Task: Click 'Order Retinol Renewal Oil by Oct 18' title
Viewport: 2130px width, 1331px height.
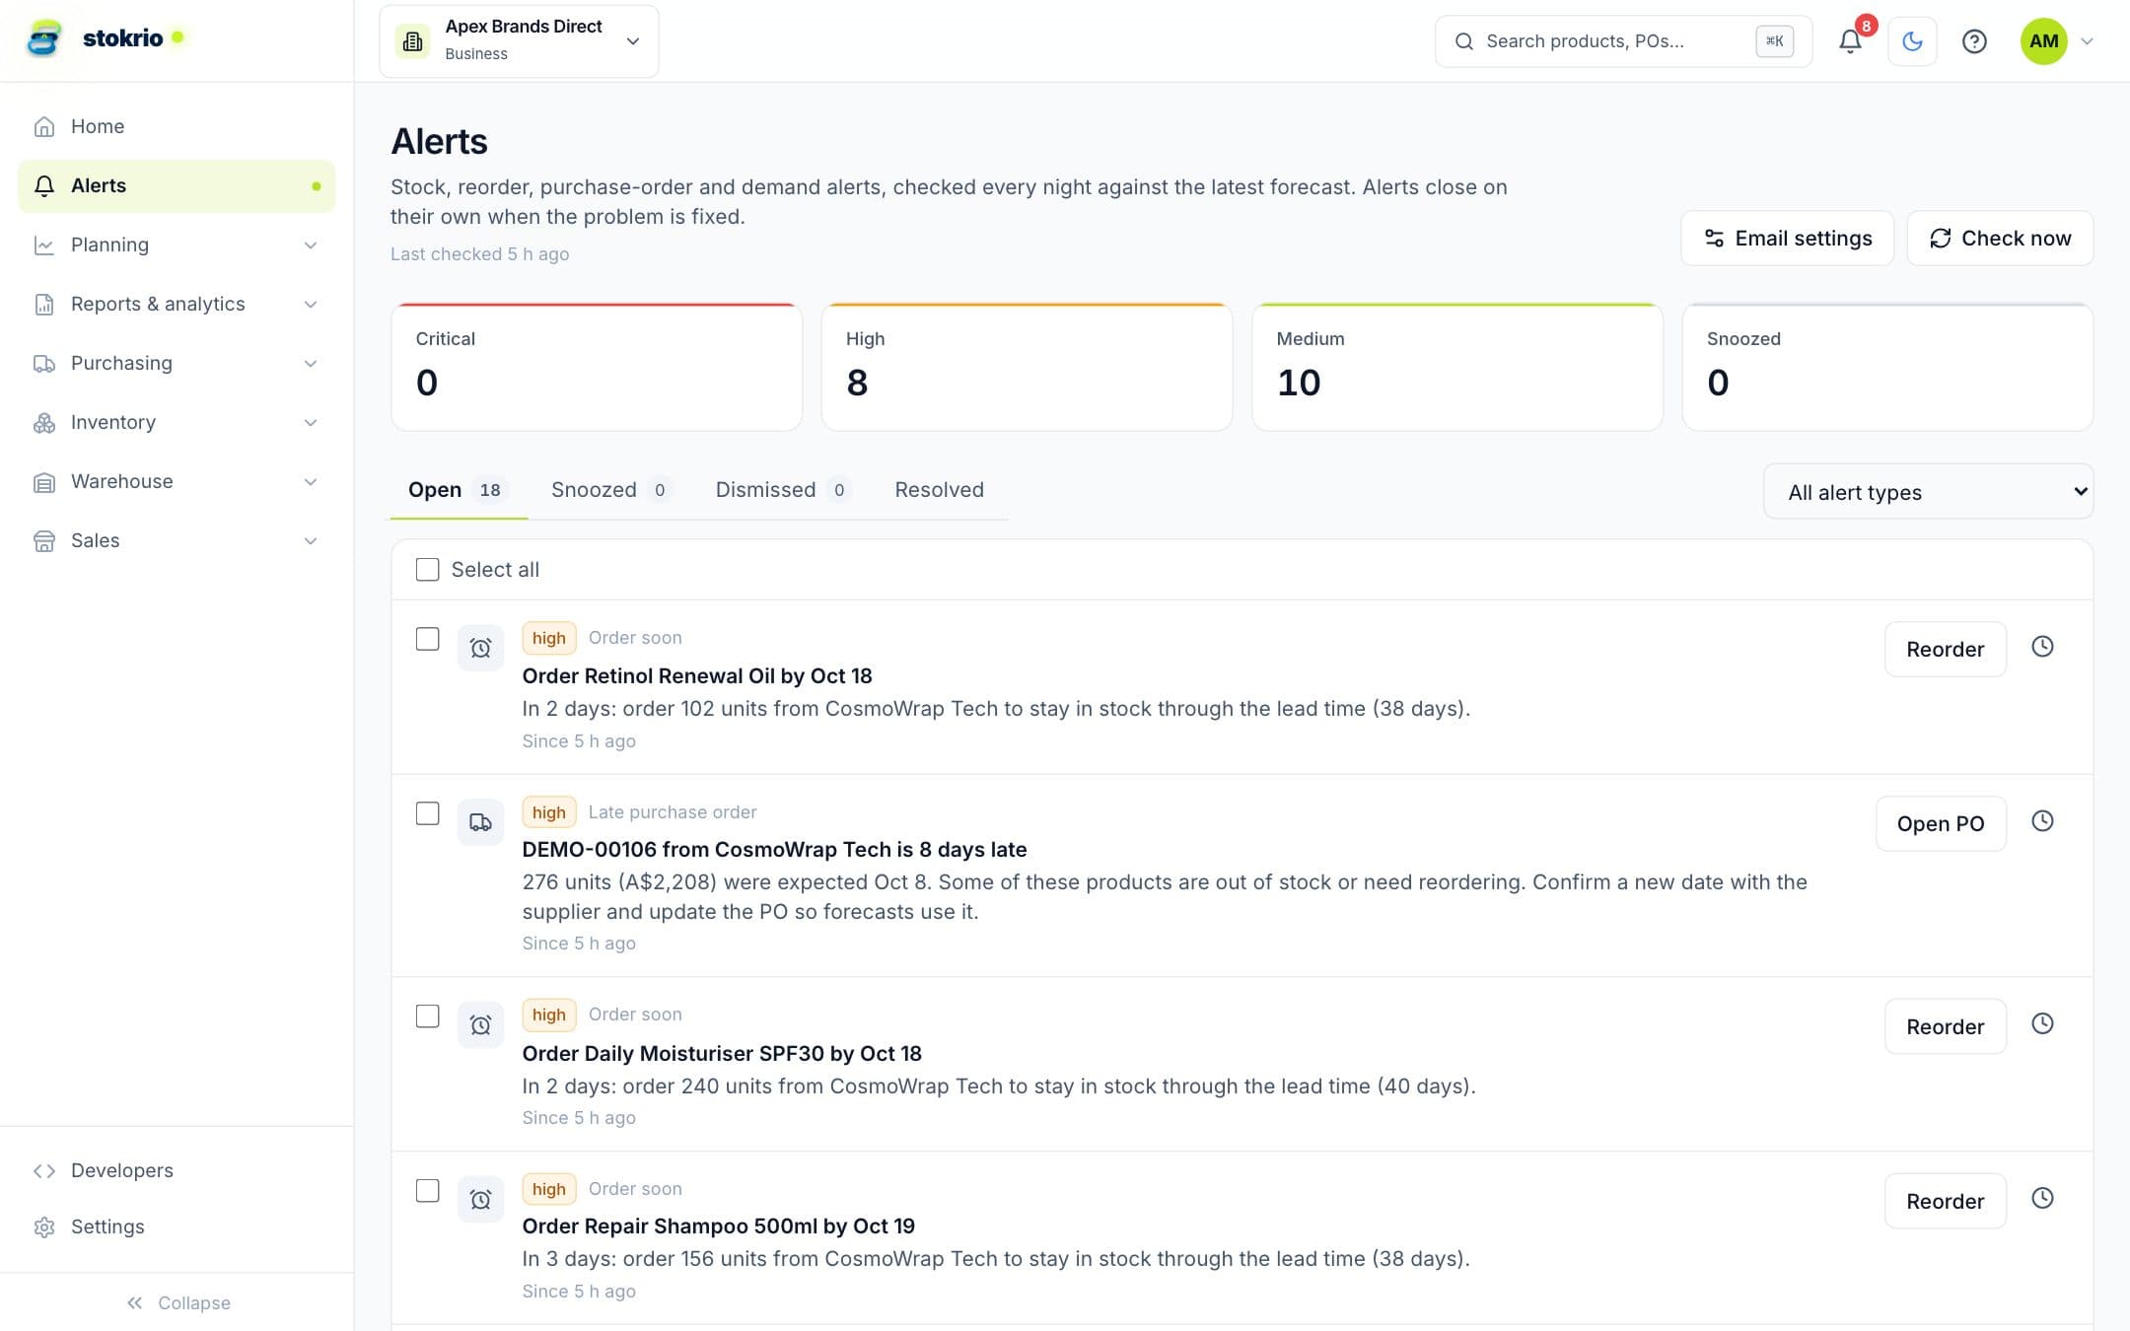Action: pos(697,675)
